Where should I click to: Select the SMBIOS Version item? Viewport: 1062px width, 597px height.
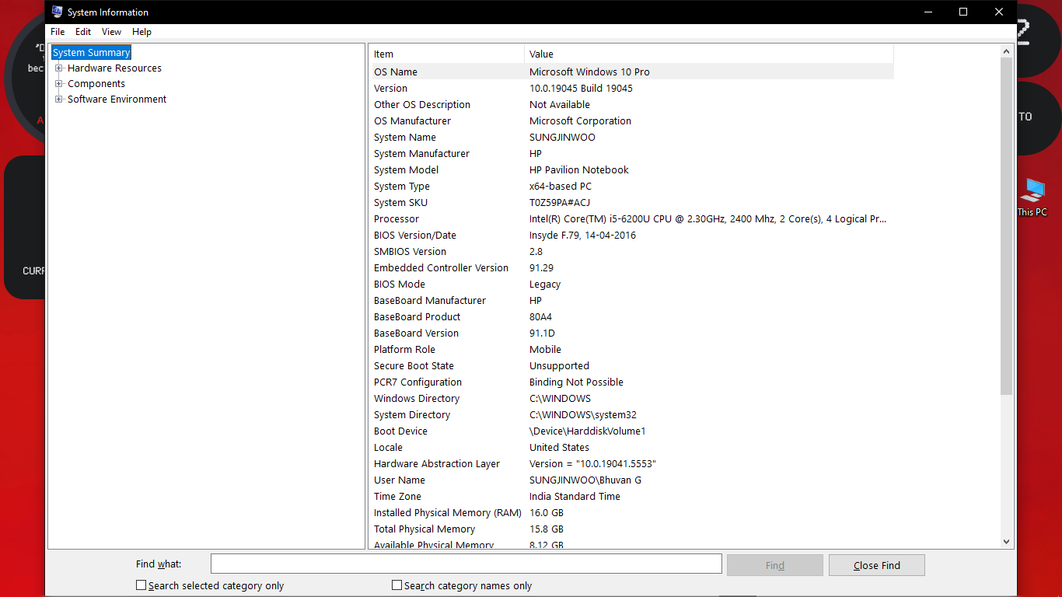click(x=410, y=251)
